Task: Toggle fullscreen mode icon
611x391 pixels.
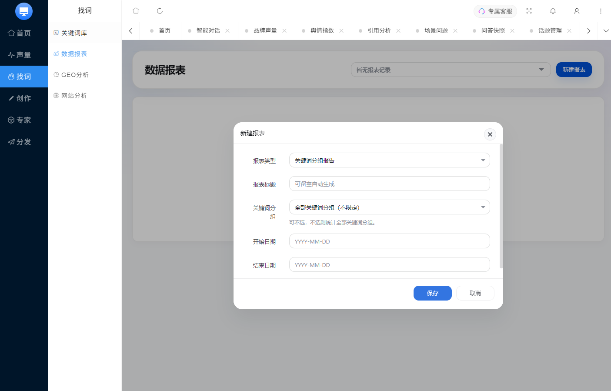Action: click(529, 11)
